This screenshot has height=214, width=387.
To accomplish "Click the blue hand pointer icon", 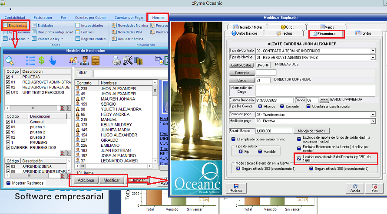I will pyautogui.click(x=53, y=61).
